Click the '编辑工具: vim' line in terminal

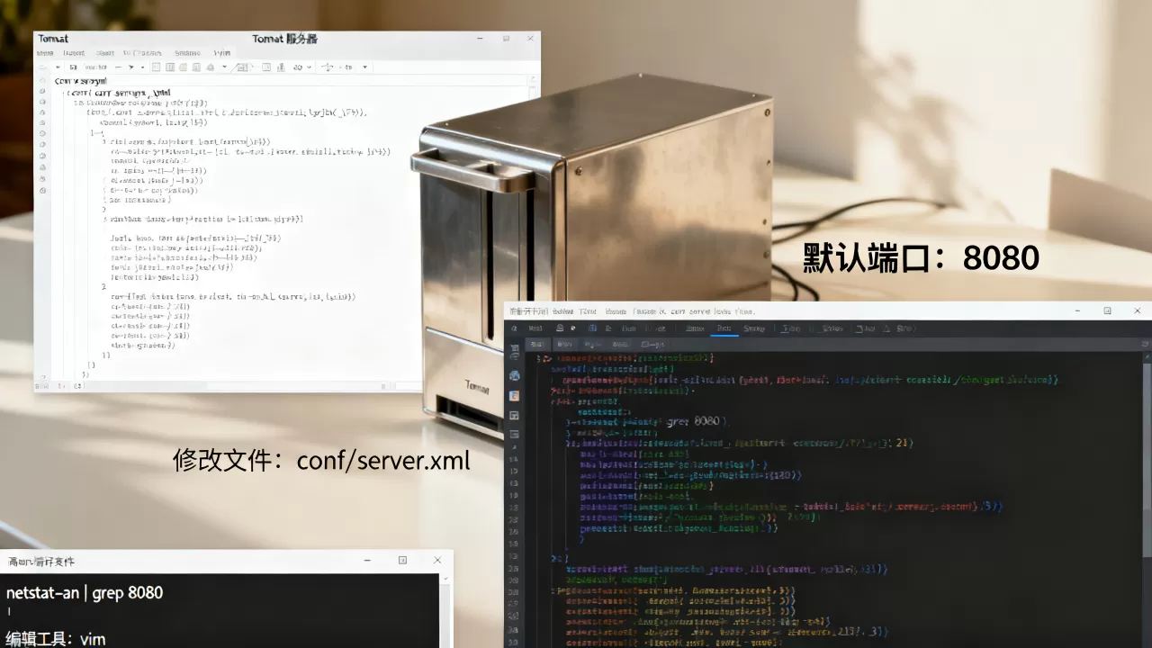(x=56, y=639)
